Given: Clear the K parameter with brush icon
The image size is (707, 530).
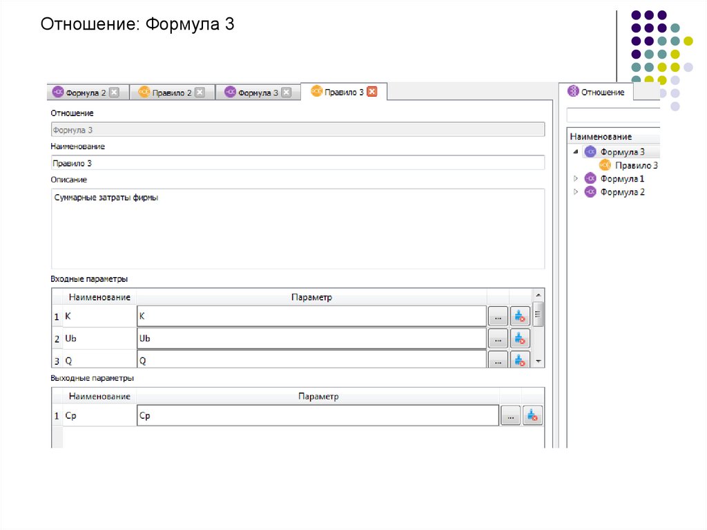Looking at the screenshot, I should pos(520,316).
